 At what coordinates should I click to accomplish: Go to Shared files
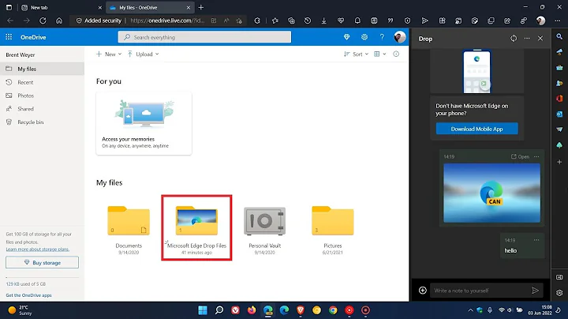coord(42,109)
